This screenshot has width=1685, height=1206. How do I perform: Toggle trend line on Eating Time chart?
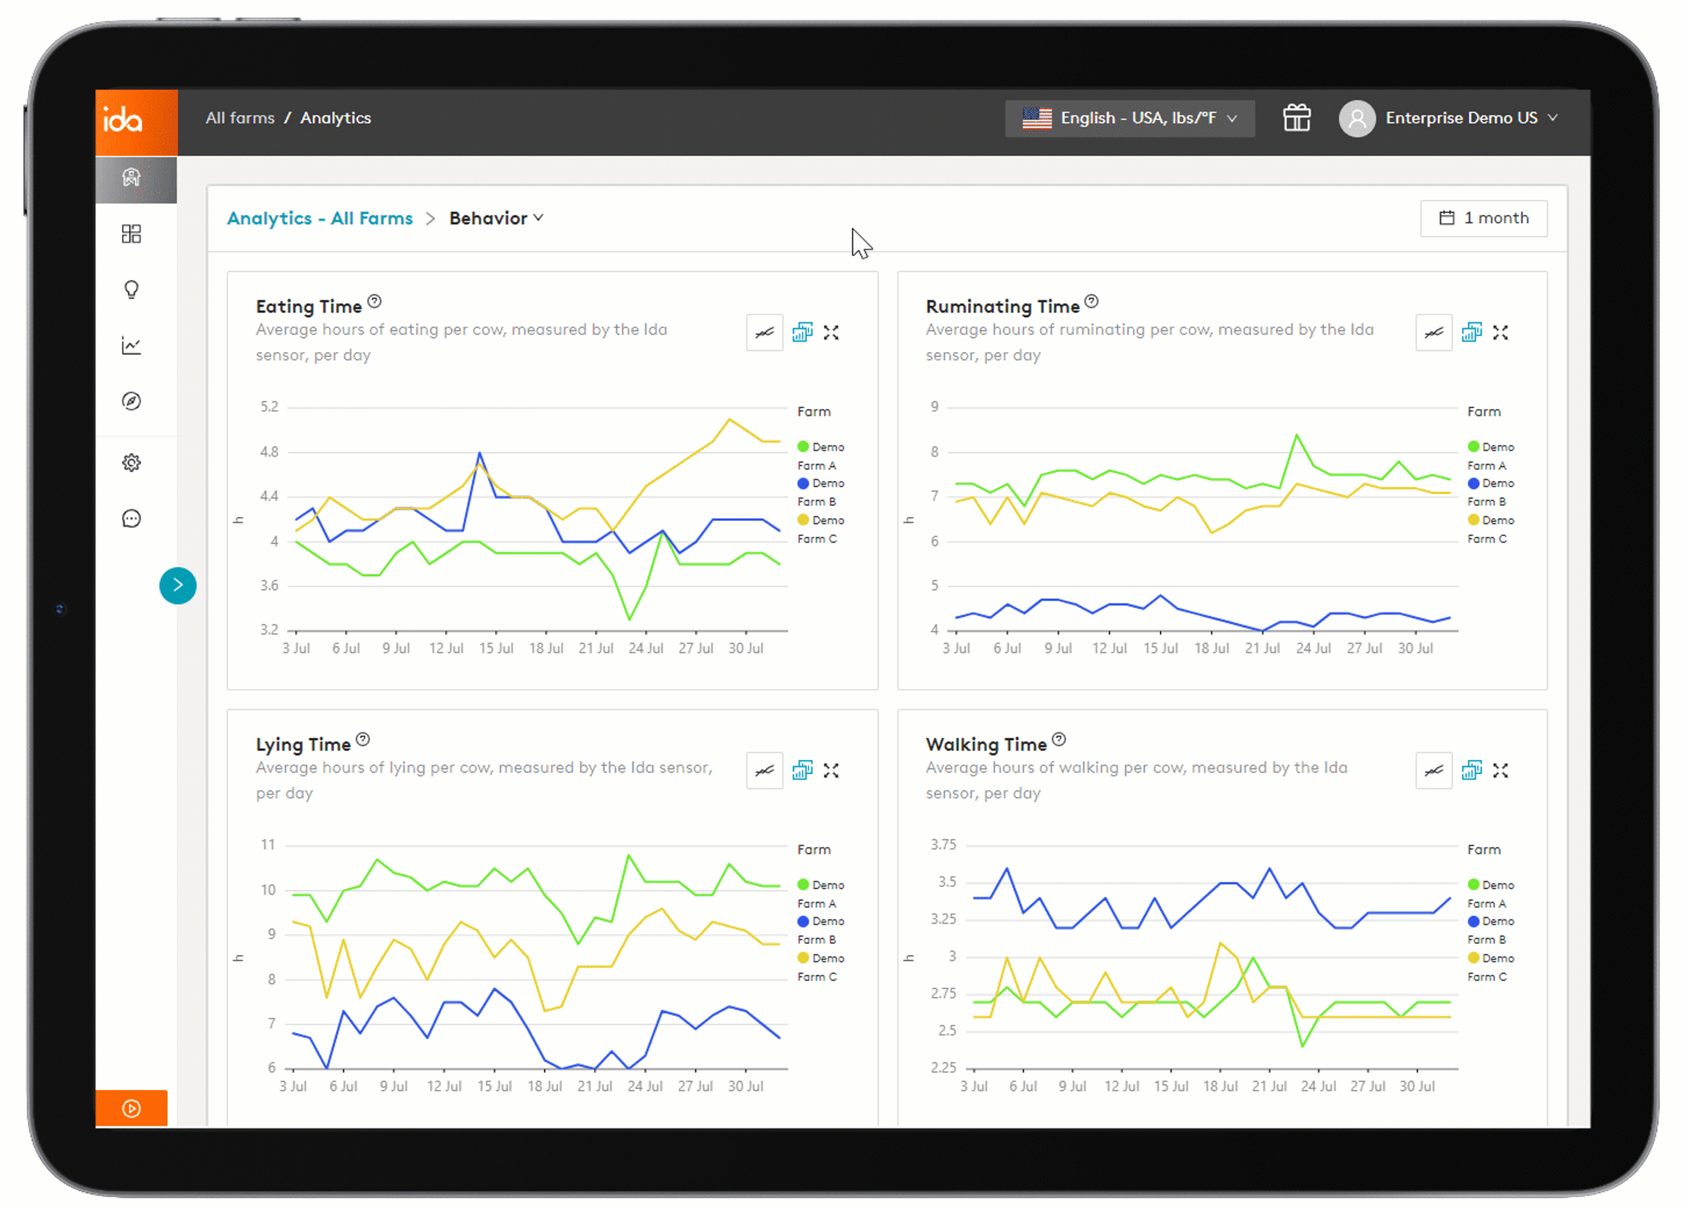pyautogui.click(x=764, y=333)
